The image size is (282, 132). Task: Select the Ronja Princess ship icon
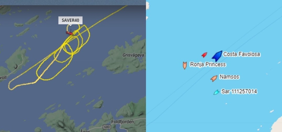[185, 65]
